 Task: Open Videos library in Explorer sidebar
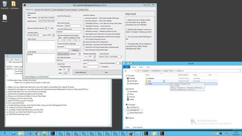[132, 99]
